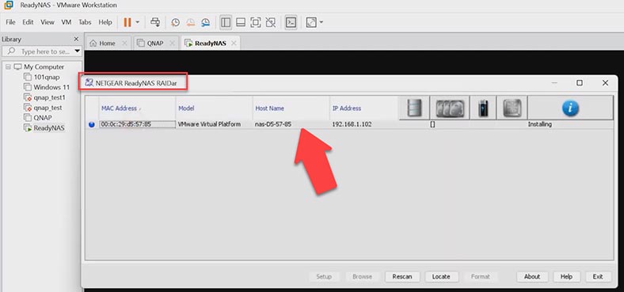Open the View menu
624x292 pixels.
coord(48,22)
